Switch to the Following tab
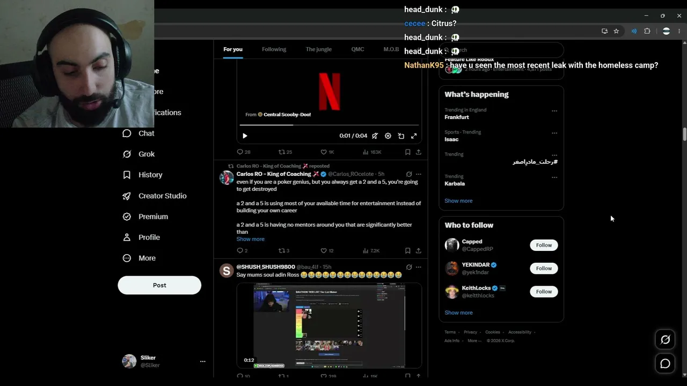 click(274, 49)
